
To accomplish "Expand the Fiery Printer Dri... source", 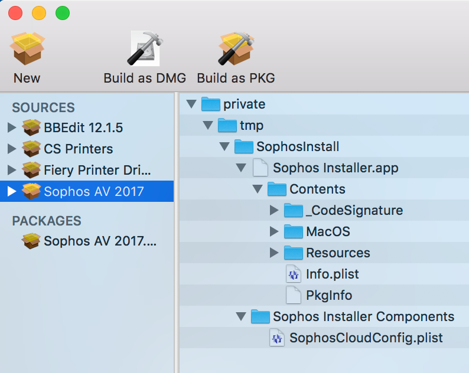I will pyautogui.click(x=12, y=170).
